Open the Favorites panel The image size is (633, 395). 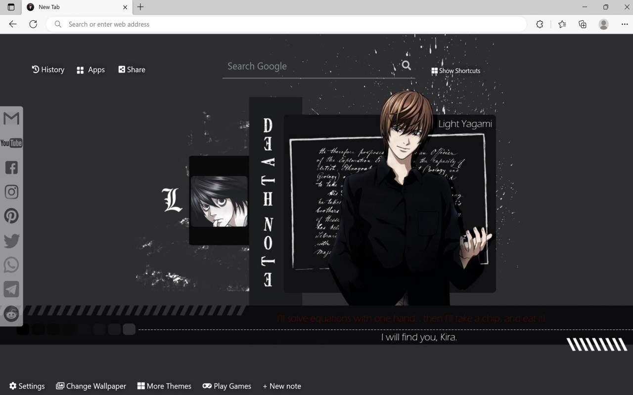tap(562, 24)
